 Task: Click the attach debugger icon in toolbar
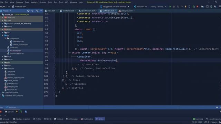(x=194, y=7)
